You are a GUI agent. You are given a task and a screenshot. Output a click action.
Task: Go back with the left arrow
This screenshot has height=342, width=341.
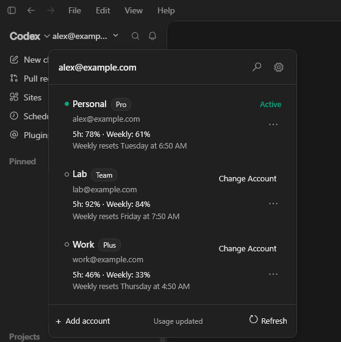coord(31,10)
